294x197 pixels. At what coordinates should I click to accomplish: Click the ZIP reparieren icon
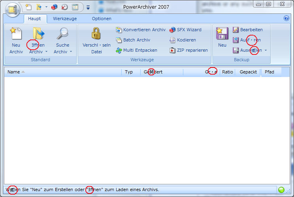click(x=172, y=51)
